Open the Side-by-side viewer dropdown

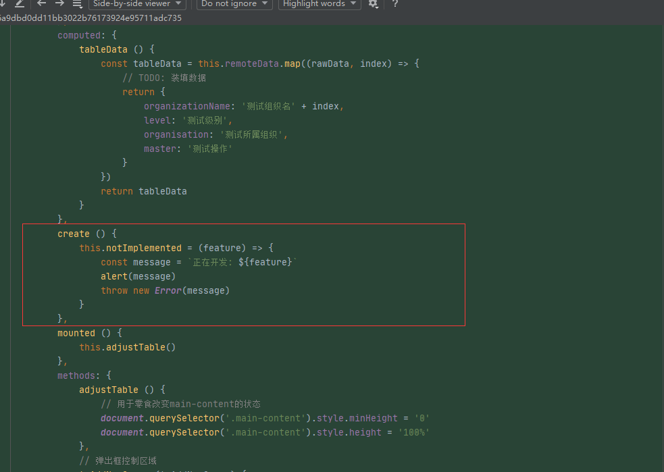[x=137, y=4]
